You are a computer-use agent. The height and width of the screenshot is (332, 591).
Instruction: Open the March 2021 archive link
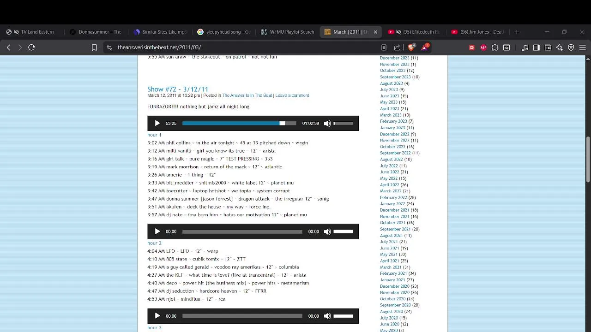point(391,267)
